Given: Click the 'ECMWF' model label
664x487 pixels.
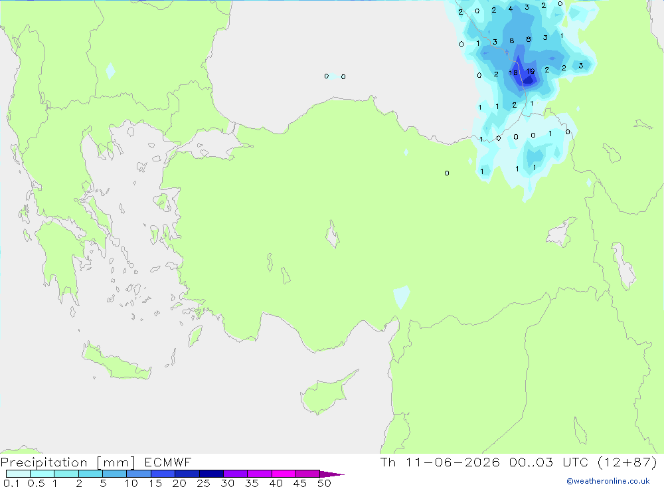Looking at the screenshot, I should click(168, 462).
